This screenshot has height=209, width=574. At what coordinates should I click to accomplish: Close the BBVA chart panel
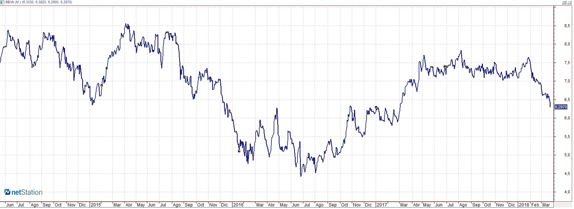click(570, 2)
